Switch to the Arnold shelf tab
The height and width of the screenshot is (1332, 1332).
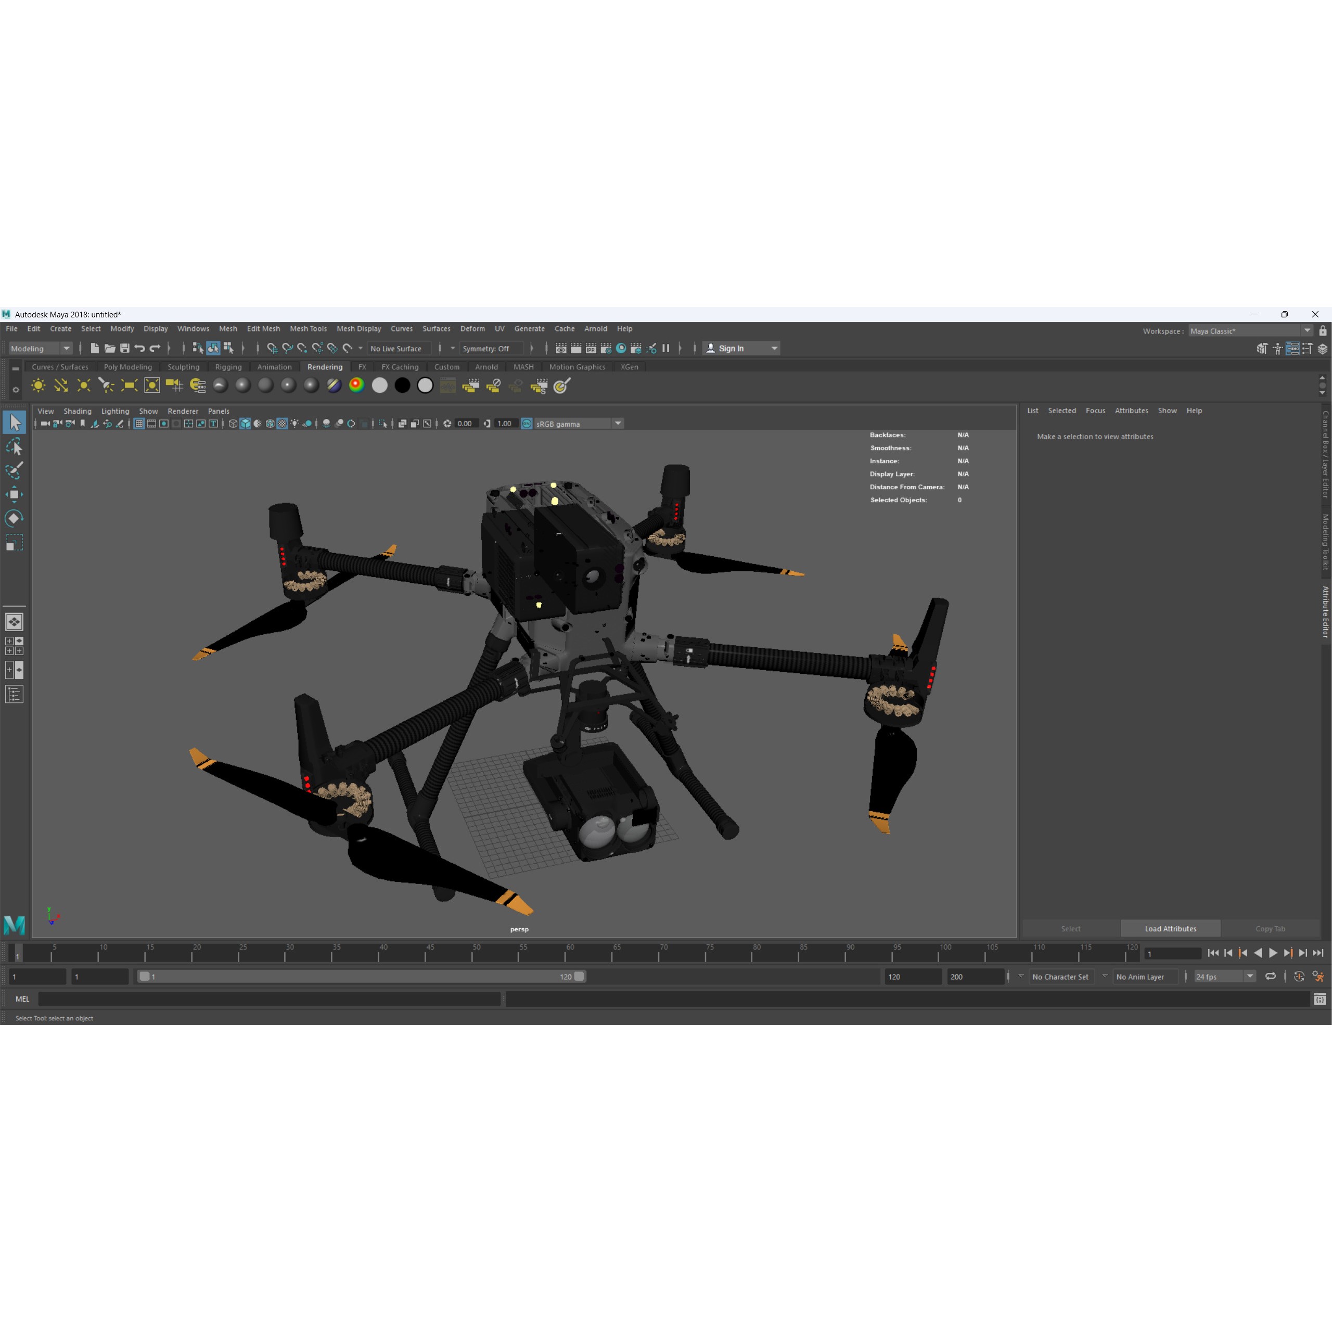[x=486, y=367]
